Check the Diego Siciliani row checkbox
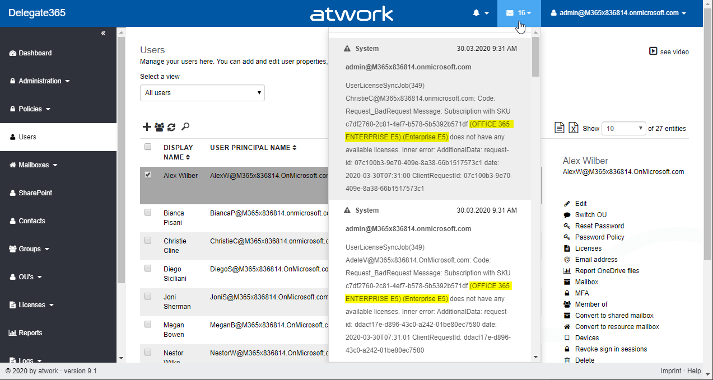This screenshot has height=380, width=713. click(148, 268)
